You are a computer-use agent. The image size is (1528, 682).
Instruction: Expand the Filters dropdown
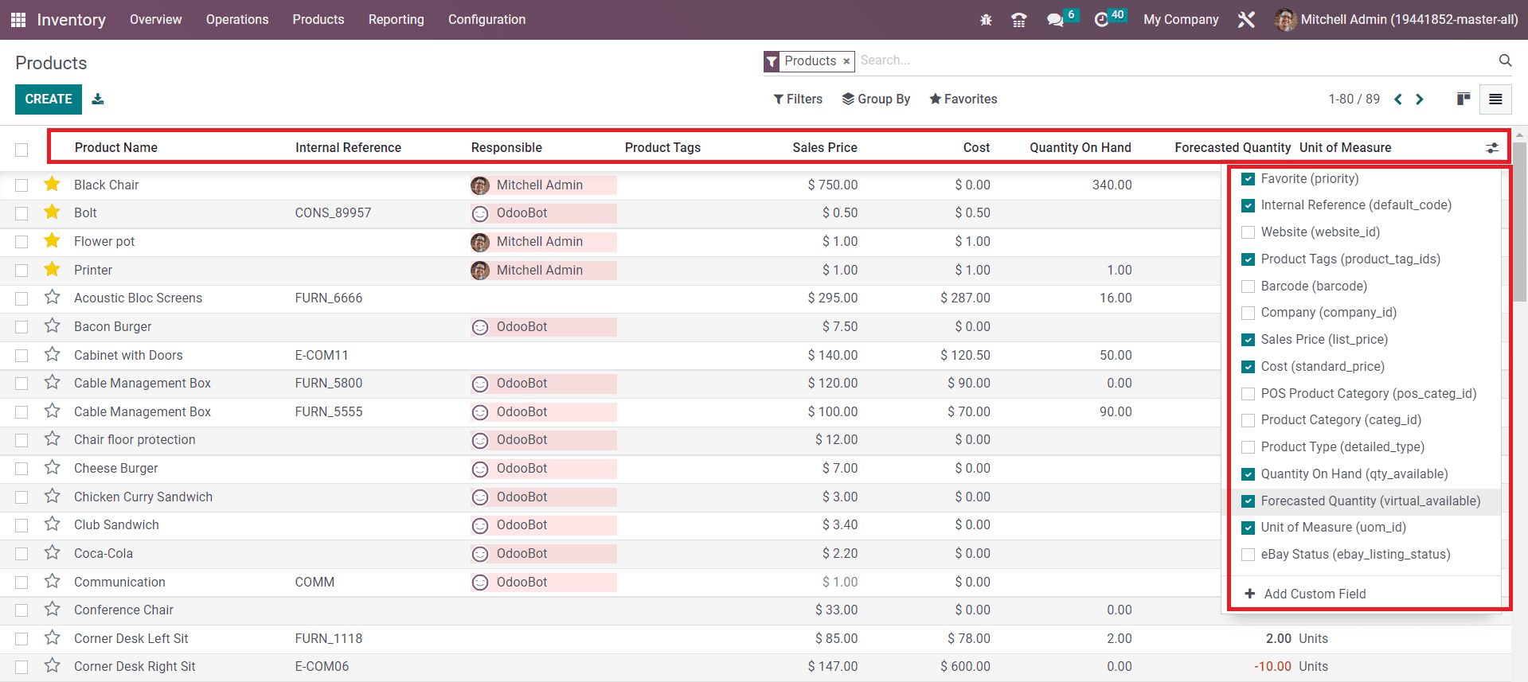(798, 99)
